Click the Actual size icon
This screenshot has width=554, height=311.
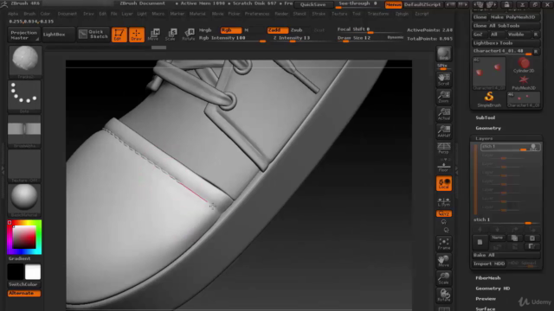pos(444,114)
